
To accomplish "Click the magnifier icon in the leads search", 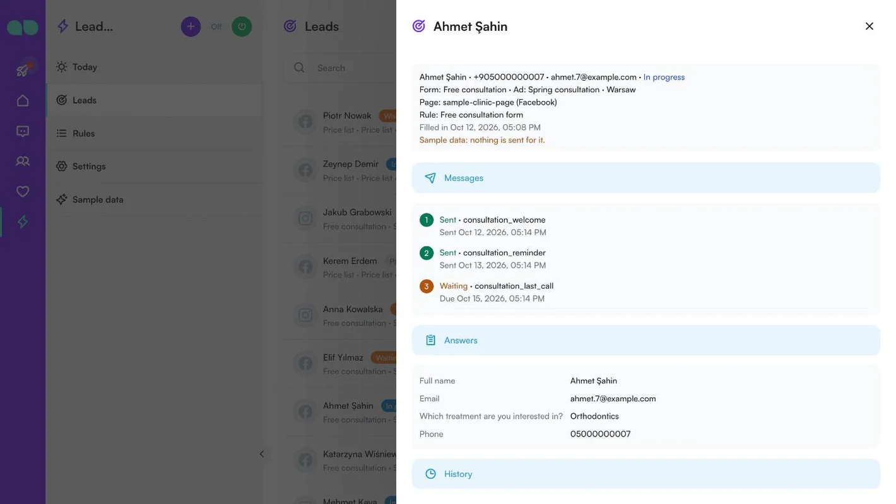I will click(299, 67).
